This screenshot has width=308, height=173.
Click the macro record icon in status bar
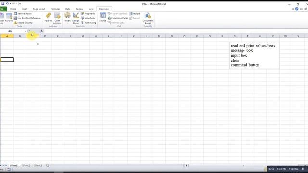click(9, 169)
